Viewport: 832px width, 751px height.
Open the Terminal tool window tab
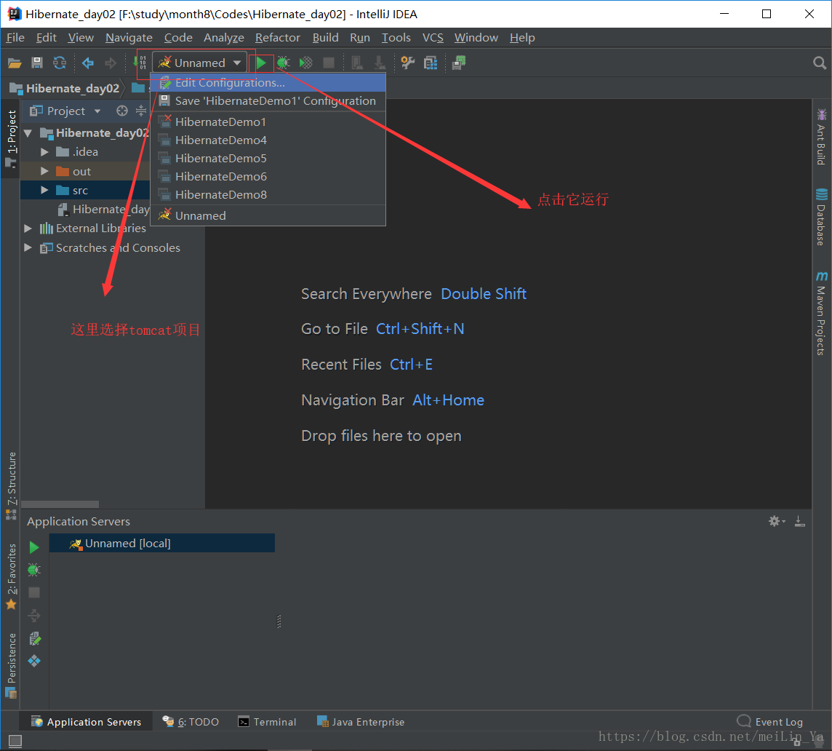point(267,722)
